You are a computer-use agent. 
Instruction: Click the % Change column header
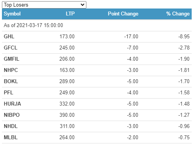tap(178, 14)
